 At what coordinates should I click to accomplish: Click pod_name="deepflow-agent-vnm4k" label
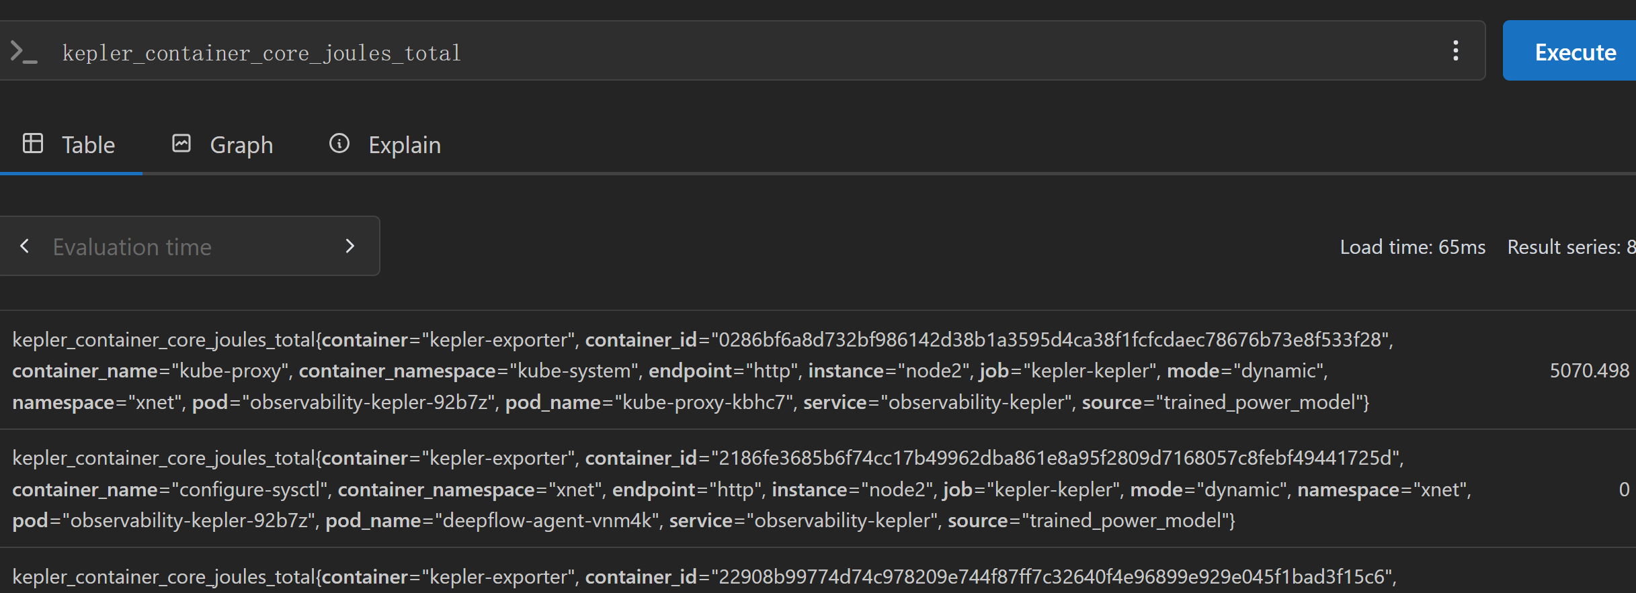[x=492, y=520]
